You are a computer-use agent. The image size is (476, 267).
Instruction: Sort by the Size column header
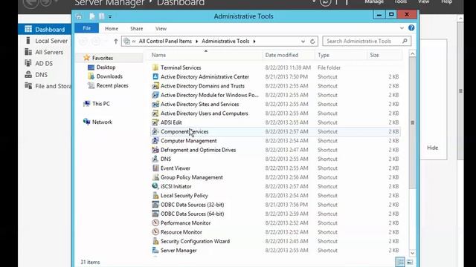(385, 55)
